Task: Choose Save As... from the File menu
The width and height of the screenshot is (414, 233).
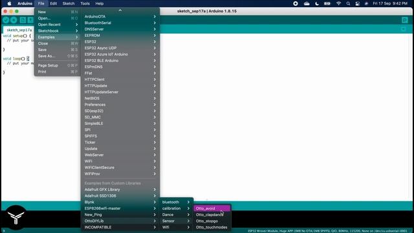Action: pos(57,56)
